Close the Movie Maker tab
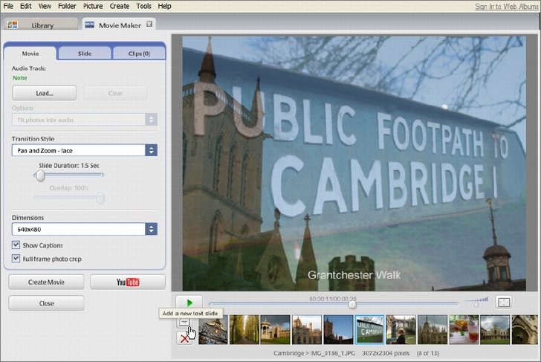The height and width of the screenshot is (362, 541). coord(149,24)
